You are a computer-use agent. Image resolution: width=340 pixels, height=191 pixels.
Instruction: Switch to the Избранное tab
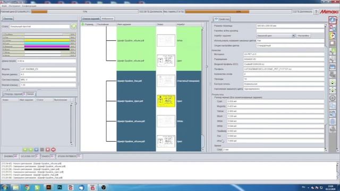pyautogui.click(x=107, y=19)
